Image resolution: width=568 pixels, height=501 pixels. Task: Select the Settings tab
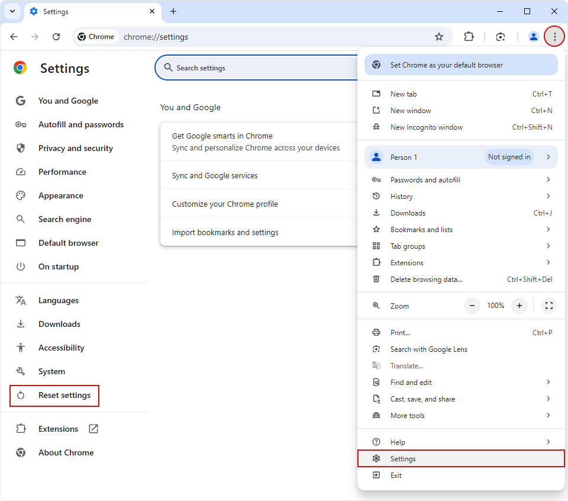pyautogui.click(x=92, y=12)
